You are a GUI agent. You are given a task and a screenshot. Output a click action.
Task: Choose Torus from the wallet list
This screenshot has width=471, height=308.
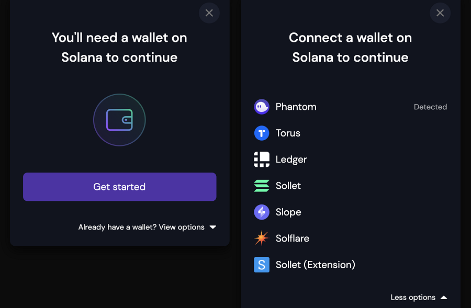point(288,133)
